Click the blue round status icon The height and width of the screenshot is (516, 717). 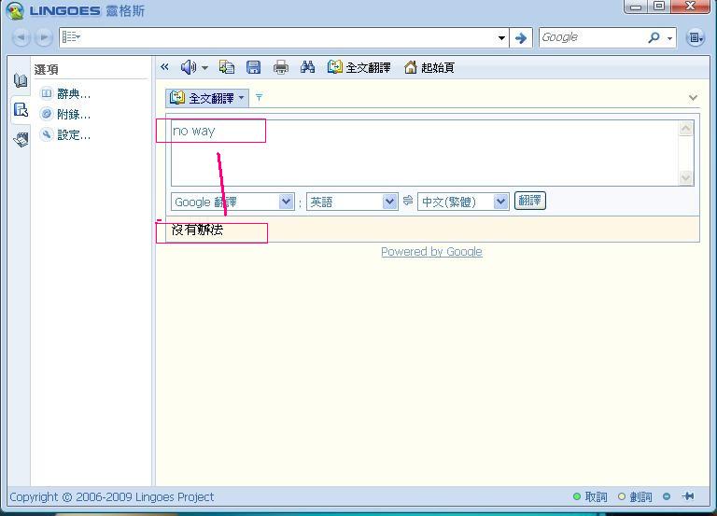pos(667,496)
